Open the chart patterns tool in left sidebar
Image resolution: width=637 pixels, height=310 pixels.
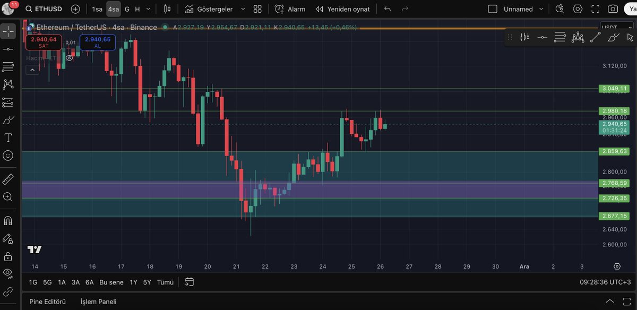click(8, 84)
